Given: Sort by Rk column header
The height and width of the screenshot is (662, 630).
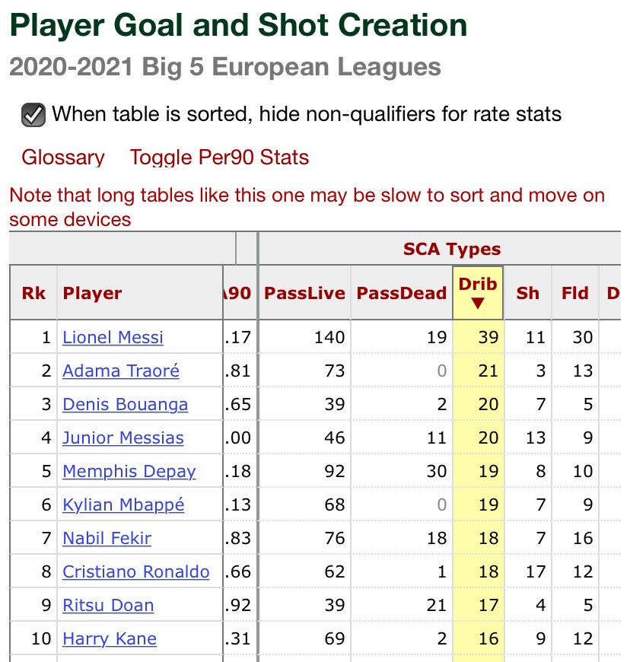Looking at the screenshot, I should (x=33, y=293).
